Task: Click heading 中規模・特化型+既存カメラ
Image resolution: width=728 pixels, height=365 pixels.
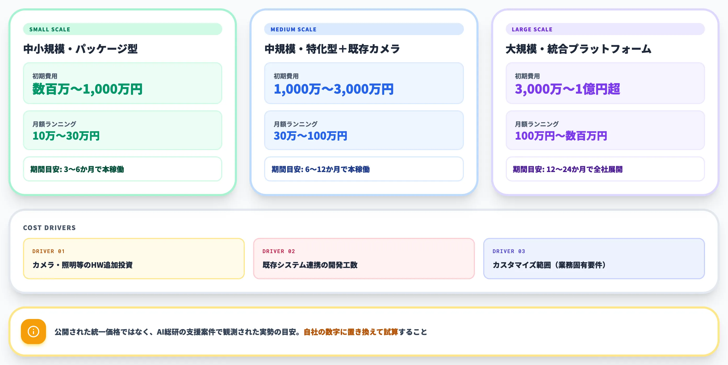Action: [332, 49]
